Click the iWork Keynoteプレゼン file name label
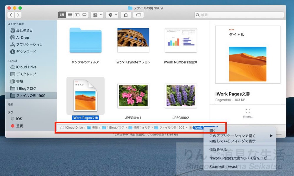The width and height of the screenshot is (294, 176). click(x=133, y=62)
